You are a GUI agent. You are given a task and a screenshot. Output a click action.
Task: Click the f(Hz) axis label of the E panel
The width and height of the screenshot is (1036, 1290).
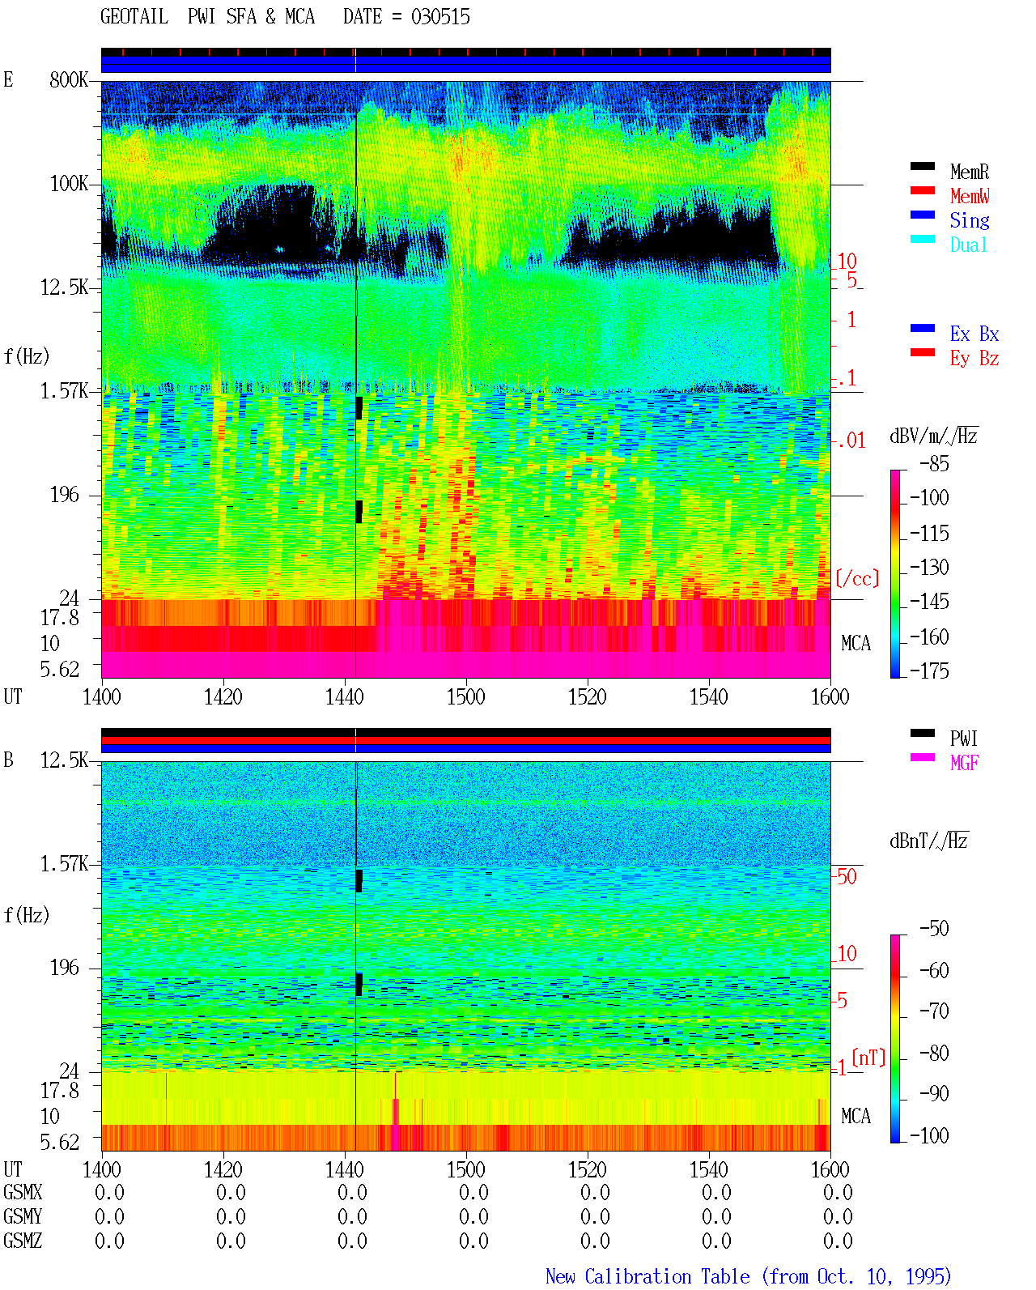27,357
